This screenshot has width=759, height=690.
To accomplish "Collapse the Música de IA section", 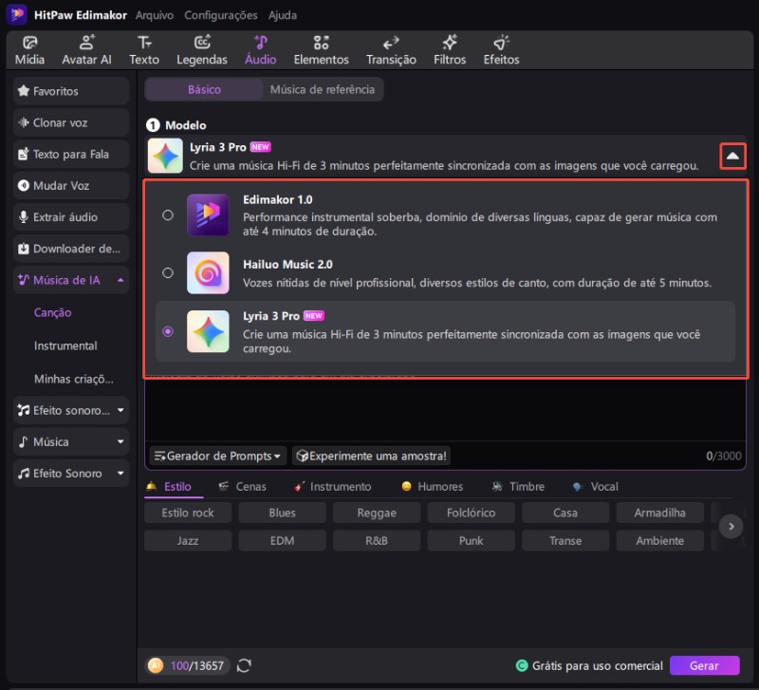I will 120,280.
